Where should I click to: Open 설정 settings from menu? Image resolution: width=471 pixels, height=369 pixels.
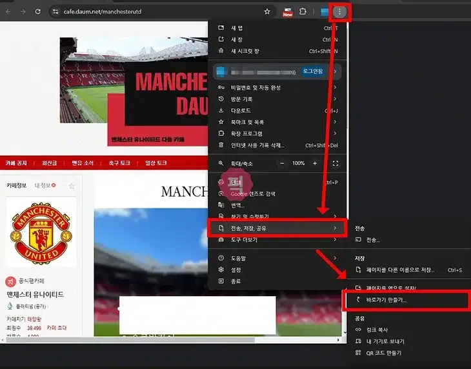(277, 270)
